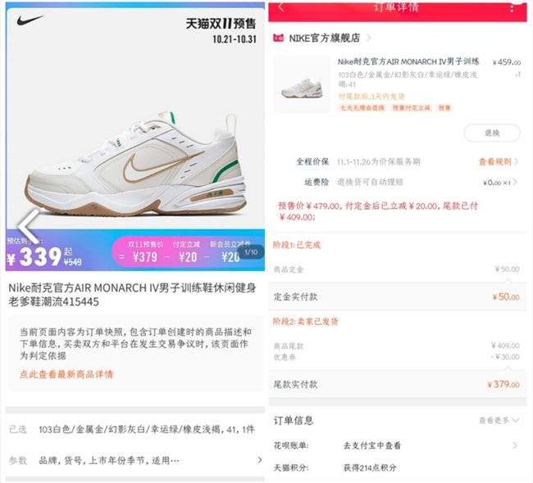
Task: Expand 查看更多 in order information
Action: [x=499, y=420]
